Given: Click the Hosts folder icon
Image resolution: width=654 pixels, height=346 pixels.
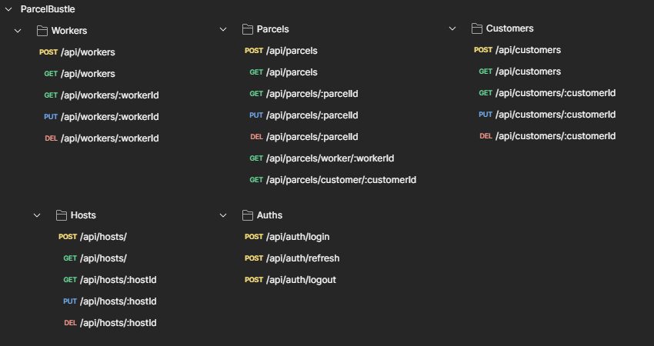Looking at the screenshot, I should tap(62, 215).
